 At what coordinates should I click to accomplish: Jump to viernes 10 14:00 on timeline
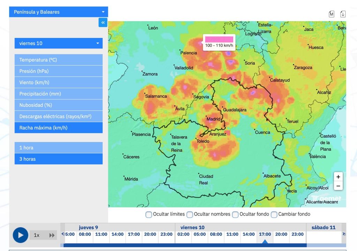tap(249, 234)
